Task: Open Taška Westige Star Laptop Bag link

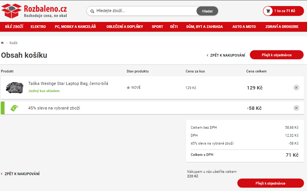Action: (68, 83)
